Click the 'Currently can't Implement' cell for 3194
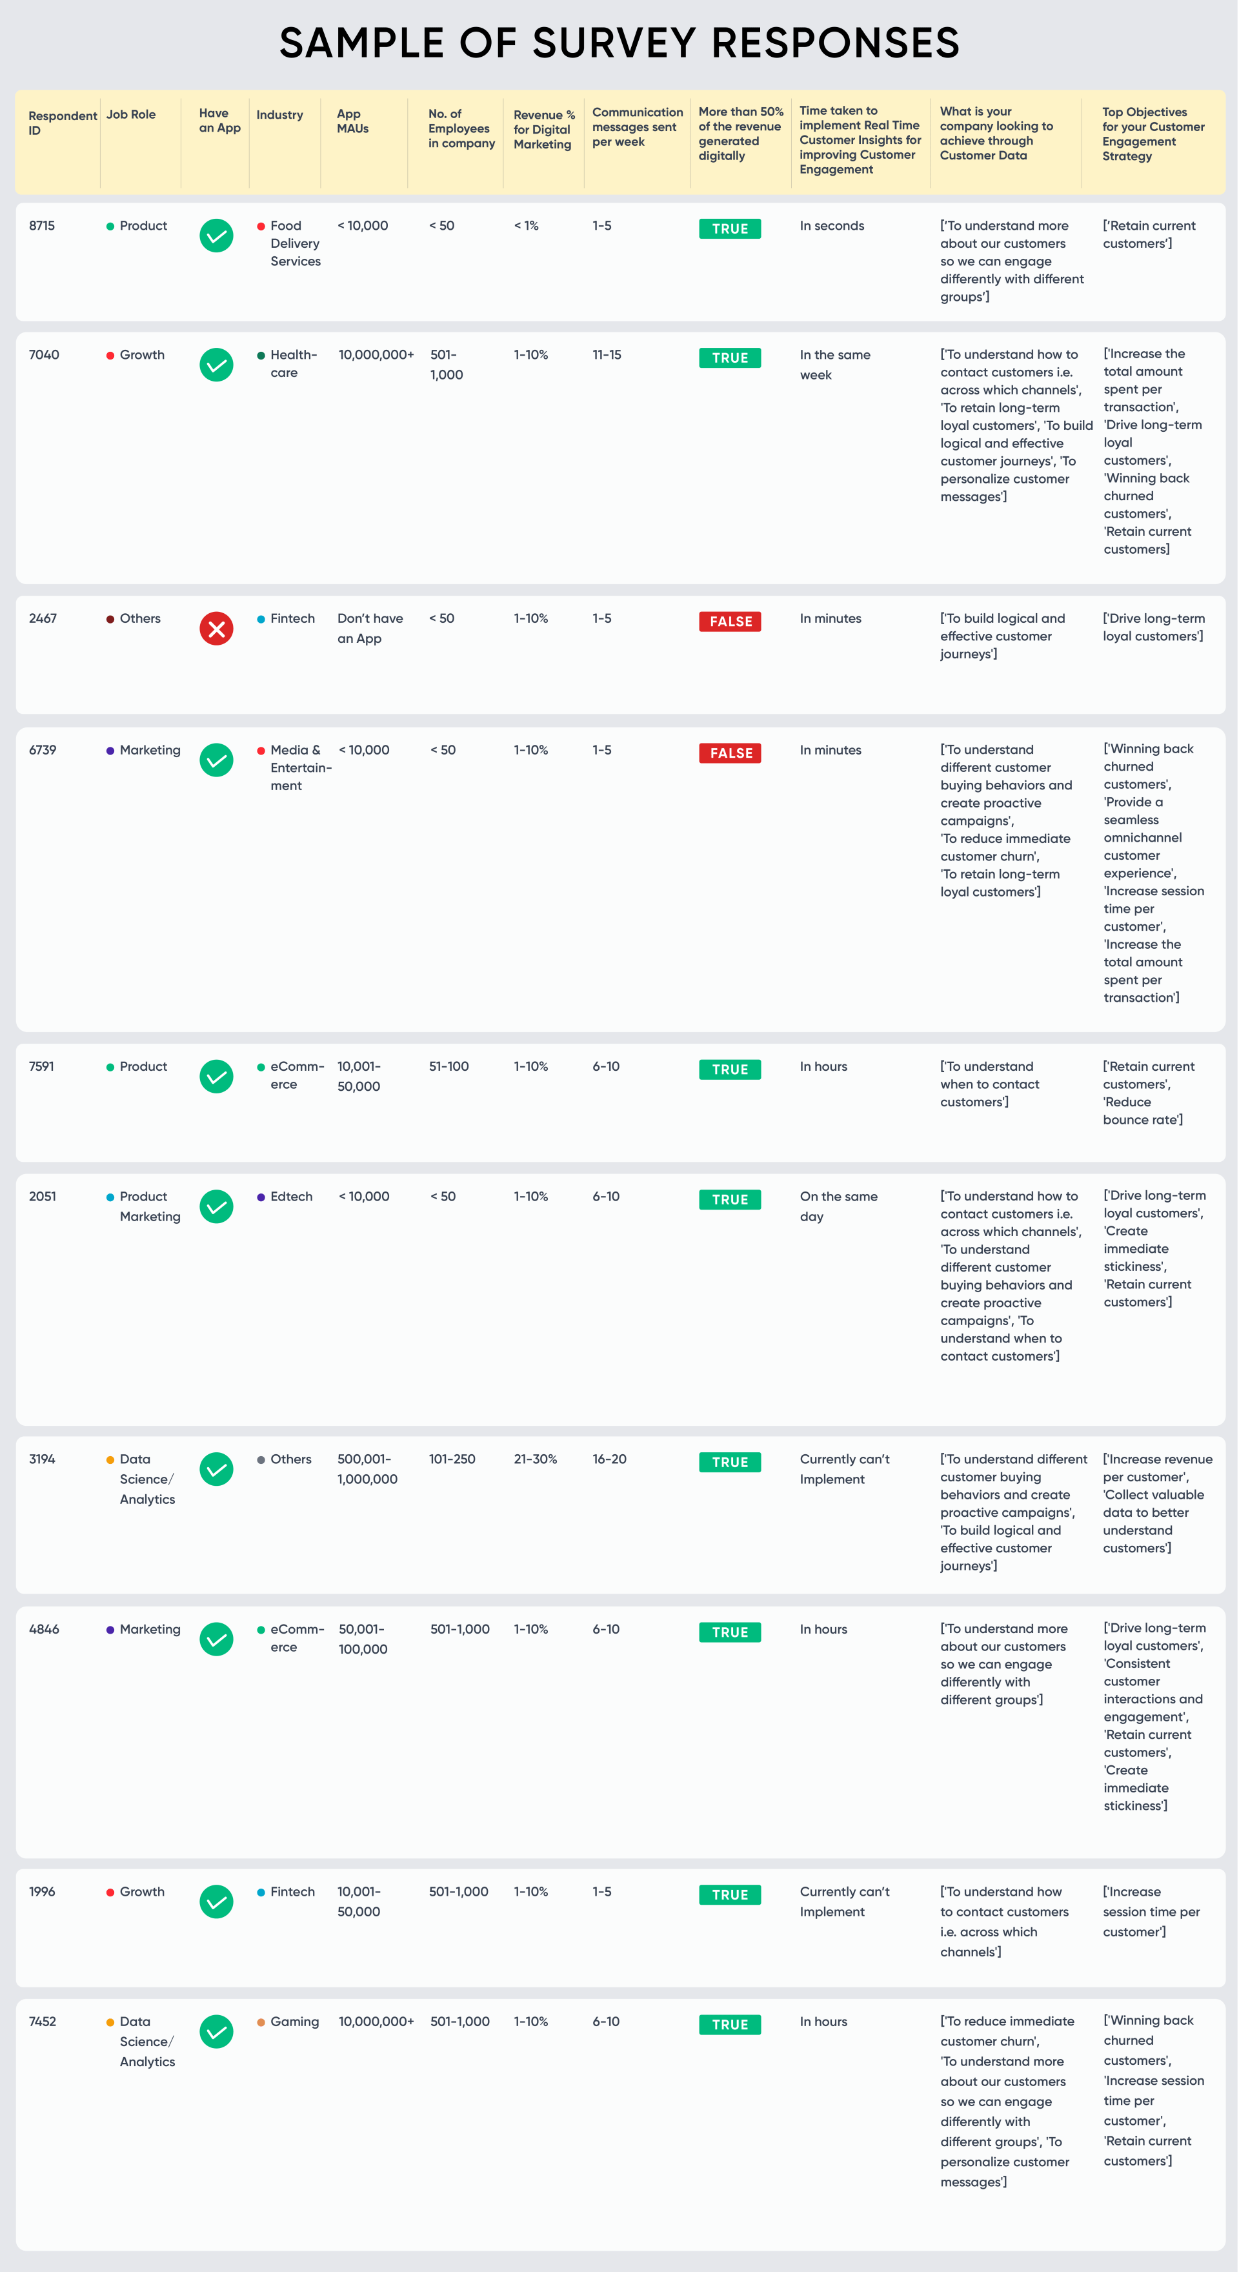The image size is (1239, 2272). (845, 1470)
